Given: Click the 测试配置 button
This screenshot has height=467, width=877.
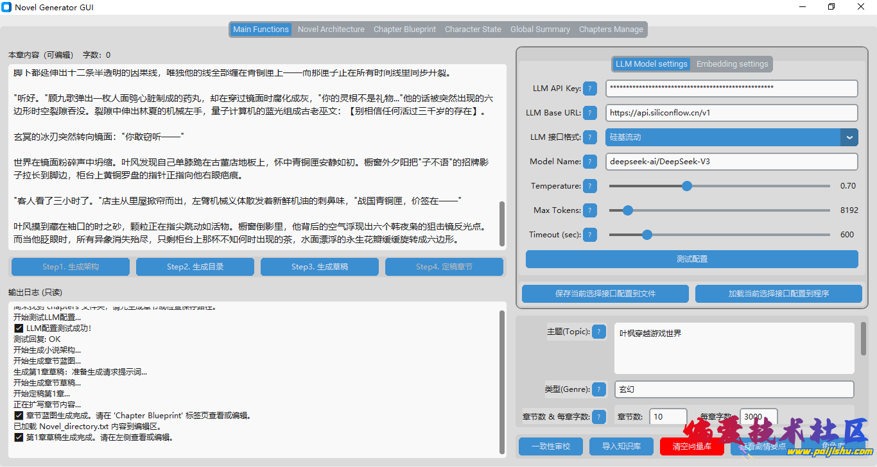Looking at the screenshot, I should point(691,259).
